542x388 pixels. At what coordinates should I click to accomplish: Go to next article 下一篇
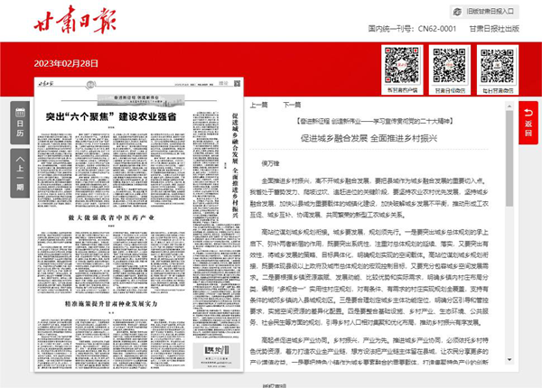click(292, 105)
